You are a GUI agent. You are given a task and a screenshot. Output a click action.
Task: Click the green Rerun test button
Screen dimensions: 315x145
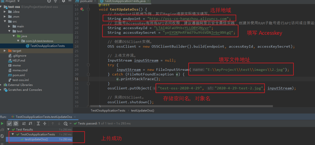tap(2, 123)
